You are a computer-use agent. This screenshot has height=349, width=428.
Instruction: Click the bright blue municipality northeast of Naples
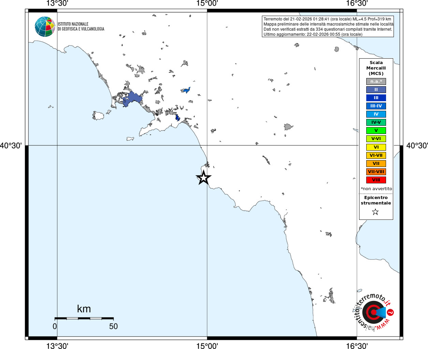pyautogui.click(x=186, y=90)
